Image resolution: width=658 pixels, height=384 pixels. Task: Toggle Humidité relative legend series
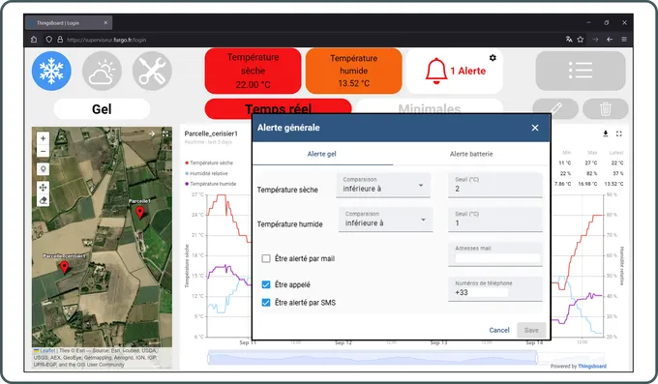coord(206,173)
